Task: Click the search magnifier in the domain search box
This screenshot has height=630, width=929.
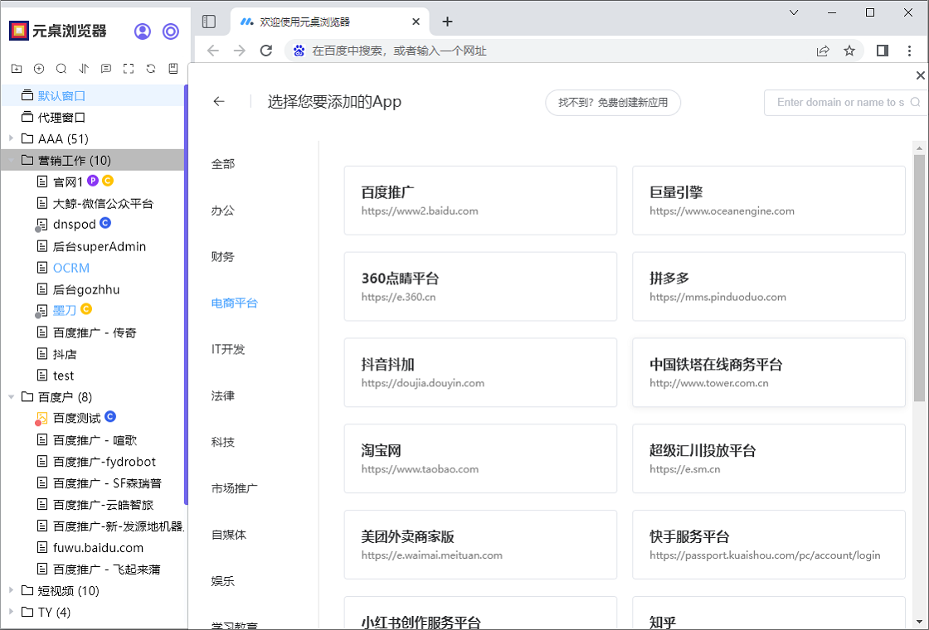Action: (916, 103)
